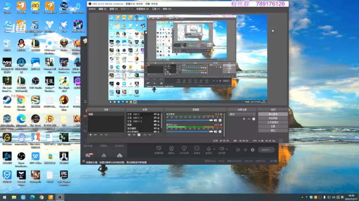Toggle lock on 文本 (GDI+) 3 source
The image size is (359, 201).
pos(158,118)
